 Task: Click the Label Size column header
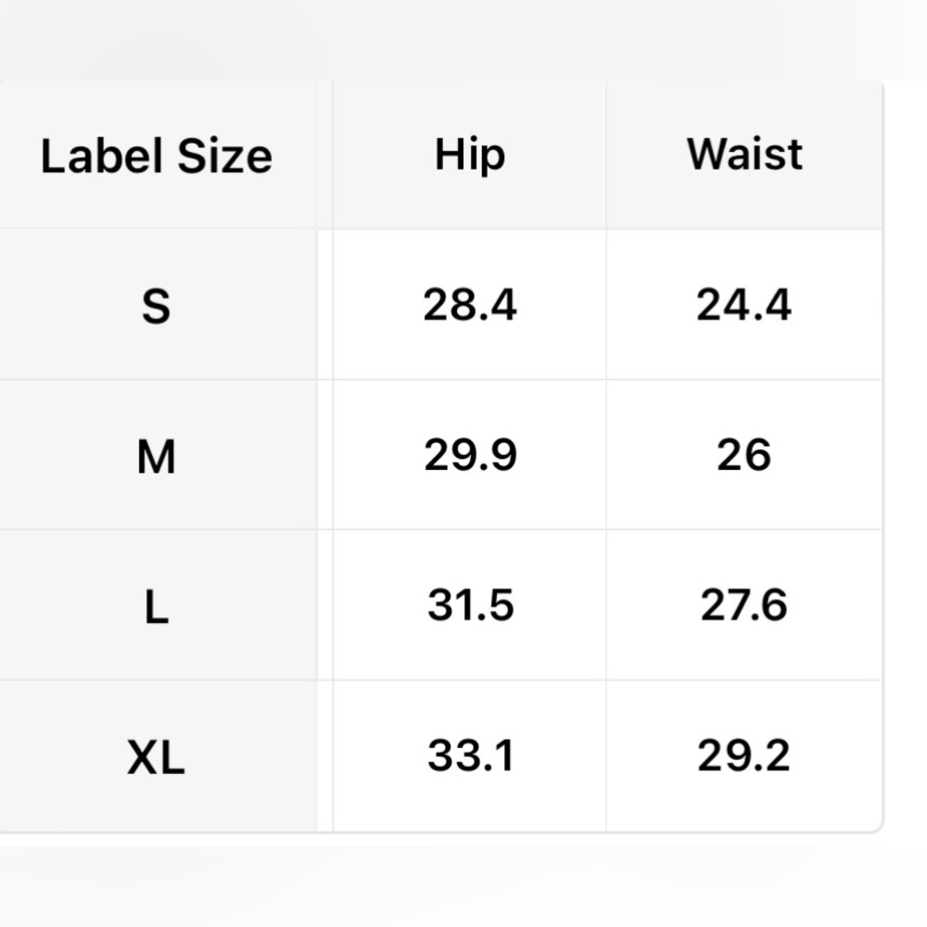(158, 155)
